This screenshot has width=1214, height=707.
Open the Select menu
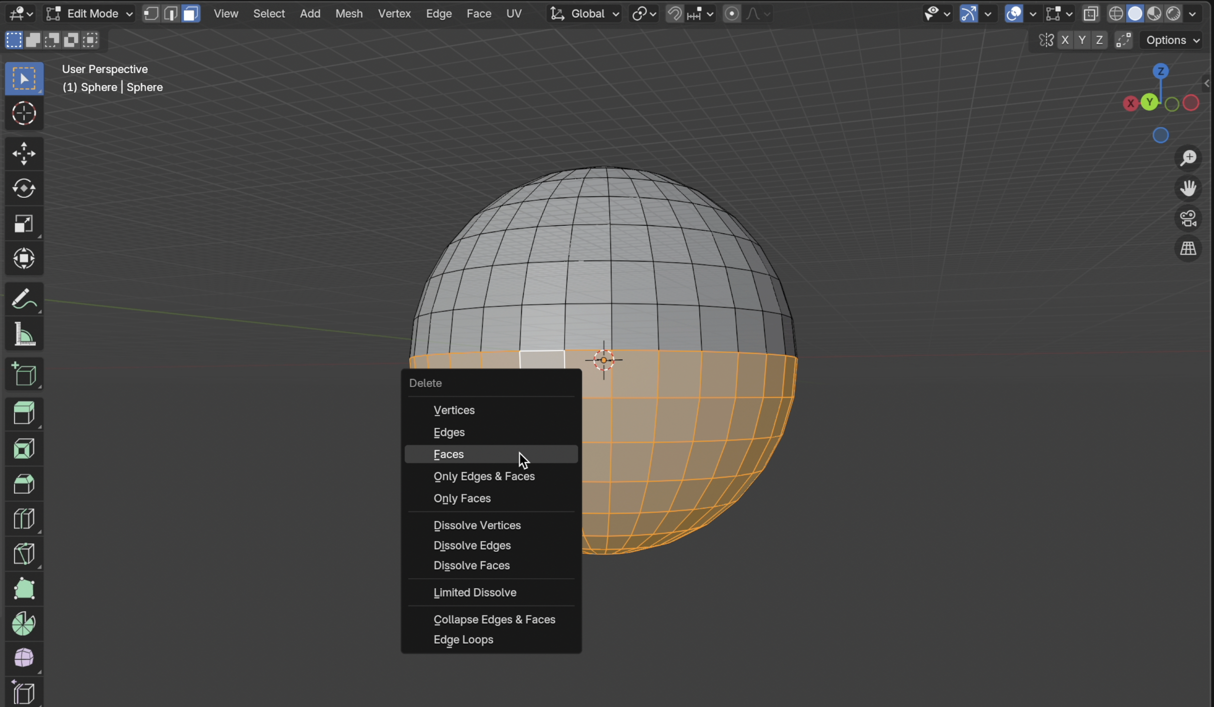pos(269,13)
